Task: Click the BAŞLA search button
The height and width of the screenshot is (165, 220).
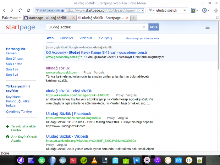Action: point(154,27)
